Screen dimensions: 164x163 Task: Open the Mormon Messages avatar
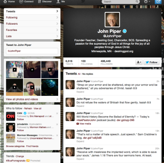tap(11, 138)
